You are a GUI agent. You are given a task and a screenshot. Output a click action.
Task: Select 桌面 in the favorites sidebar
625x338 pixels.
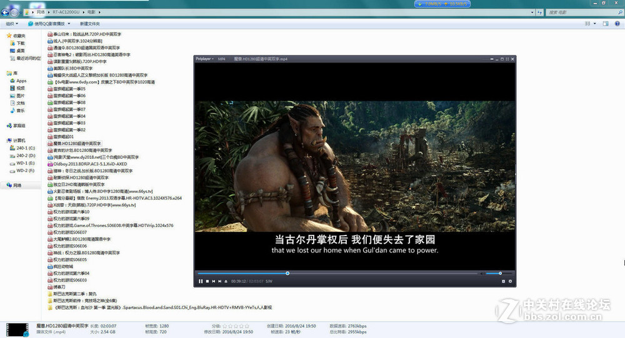pyautogui.click(x=21, y=51)
